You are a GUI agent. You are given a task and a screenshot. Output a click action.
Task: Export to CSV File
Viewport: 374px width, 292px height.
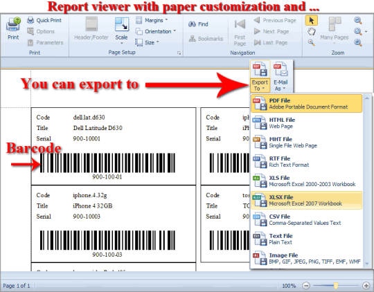coord(307,219)
